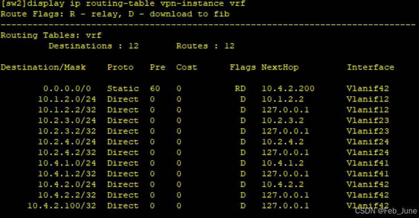Click the 'Static' protocol entry
The height and width of the screenshot is (218, 419).
tap(123, 88)
